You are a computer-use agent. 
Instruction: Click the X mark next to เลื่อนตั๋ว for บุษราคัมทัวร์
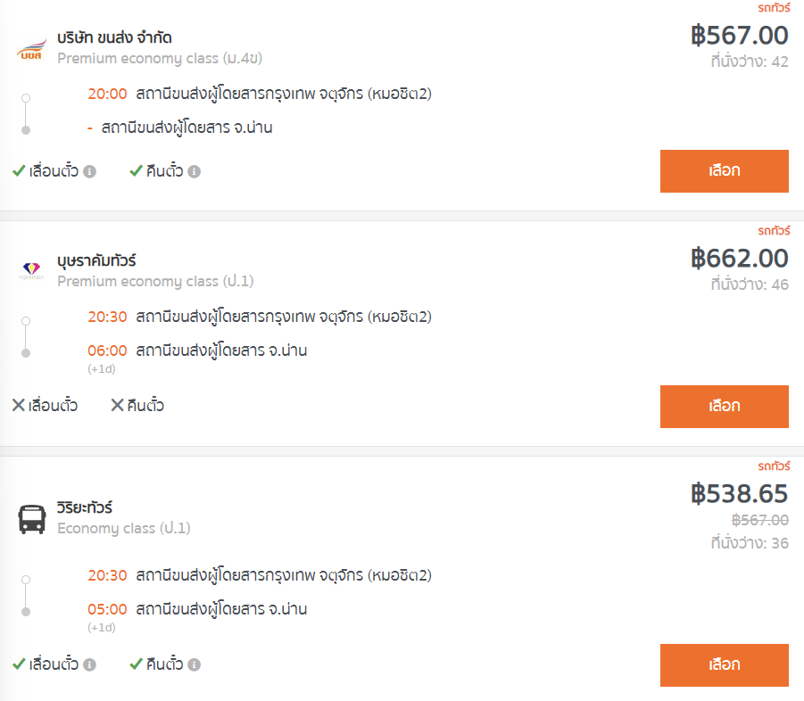click(x=19, y=405)
